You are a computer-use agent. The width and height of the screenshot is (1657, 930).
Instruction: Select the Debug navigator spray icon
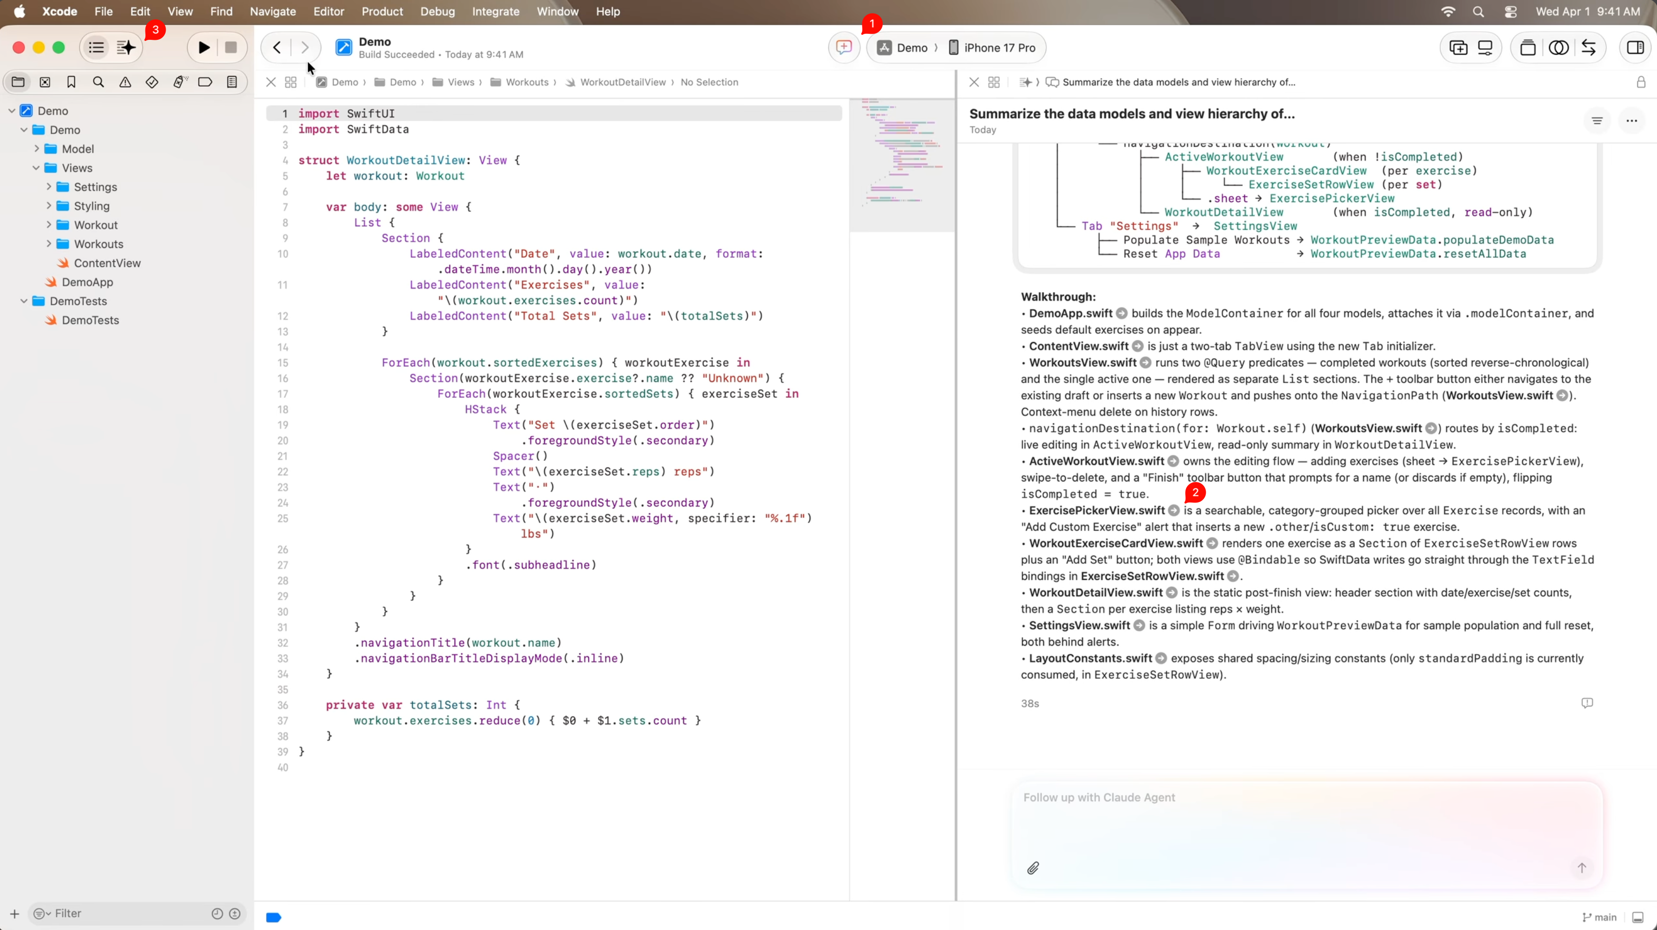tap(180, 82)
